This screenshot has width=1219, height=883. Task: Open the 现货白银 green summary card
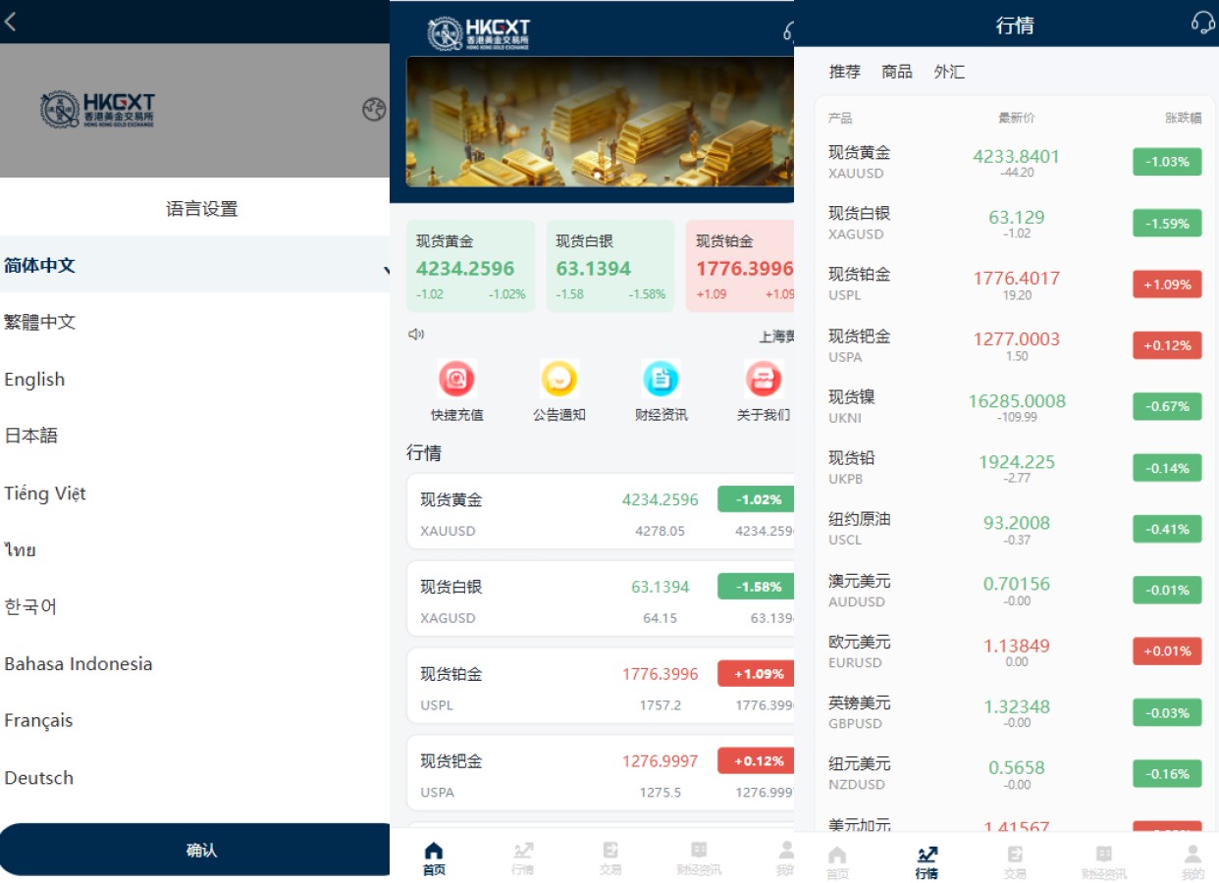(610, 266)
